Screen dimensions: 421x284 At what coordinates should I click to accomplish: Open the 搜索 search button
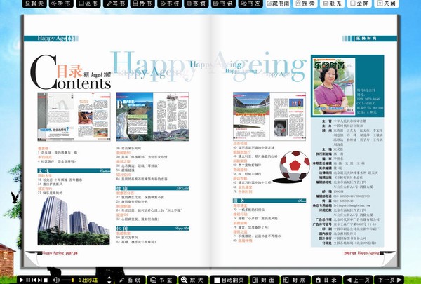[305, 4]
